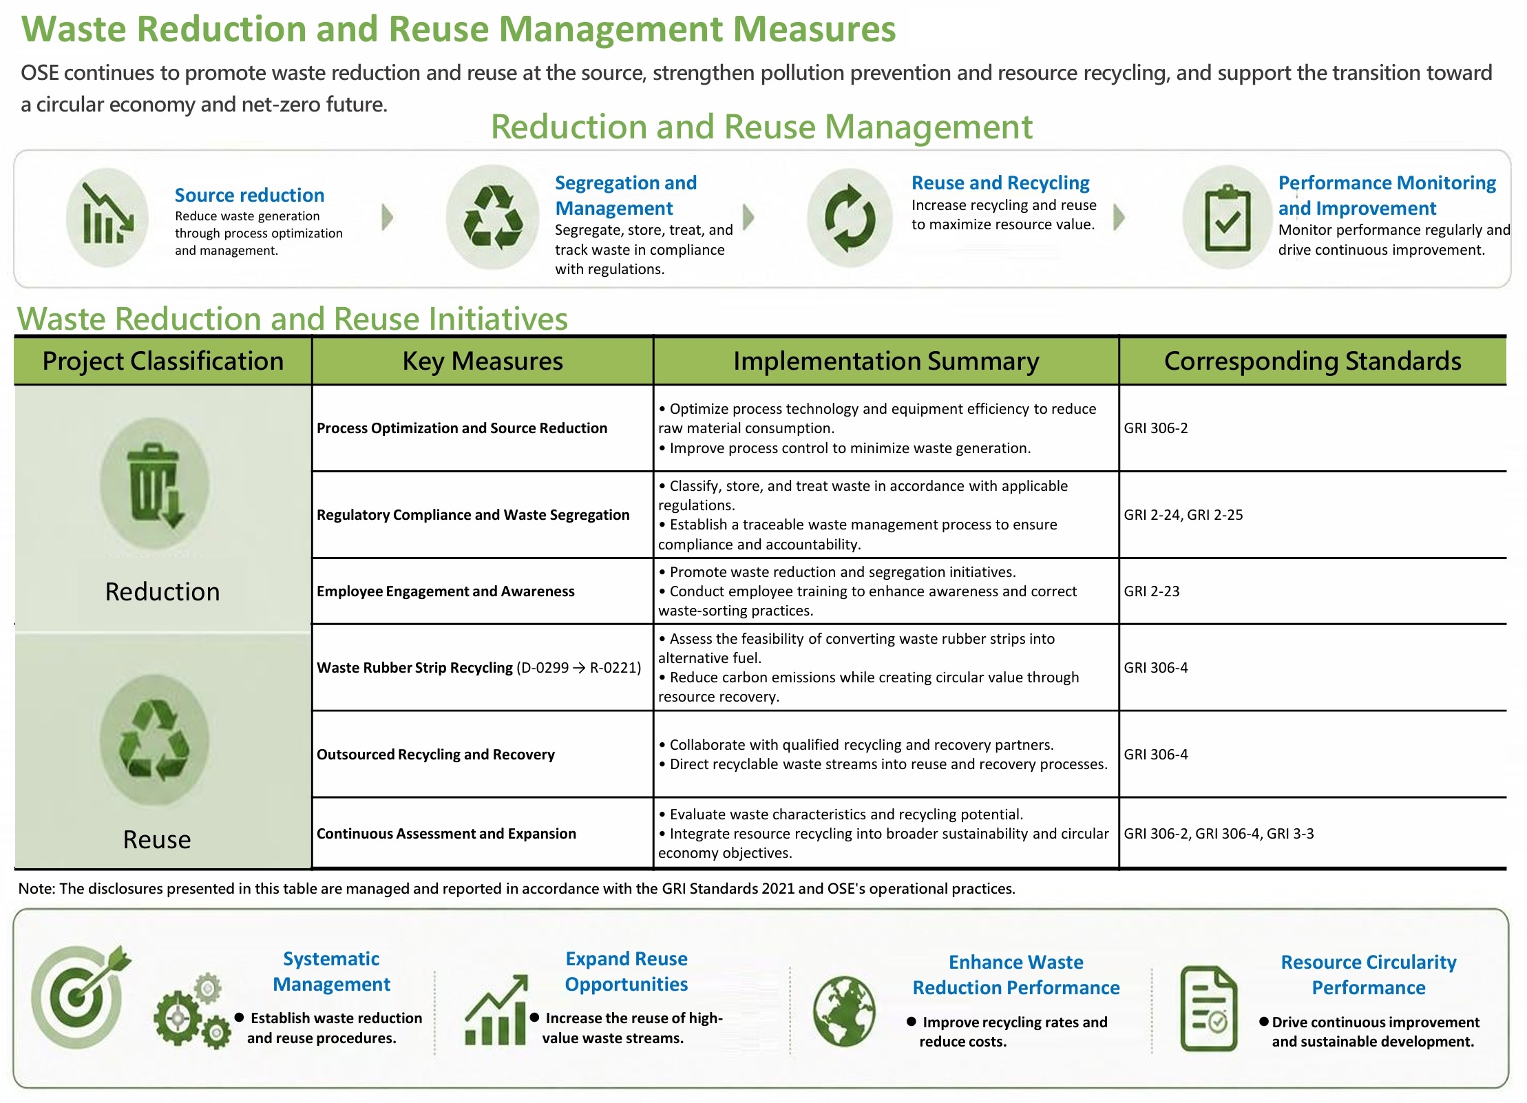Click the Segregation and Management recycle icon

493,217
